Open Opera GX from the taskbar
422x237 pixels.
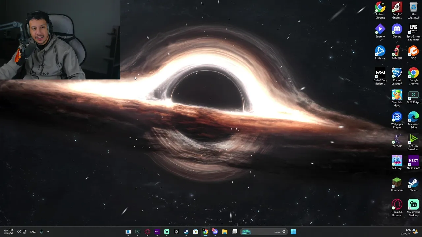click(147, 232)
